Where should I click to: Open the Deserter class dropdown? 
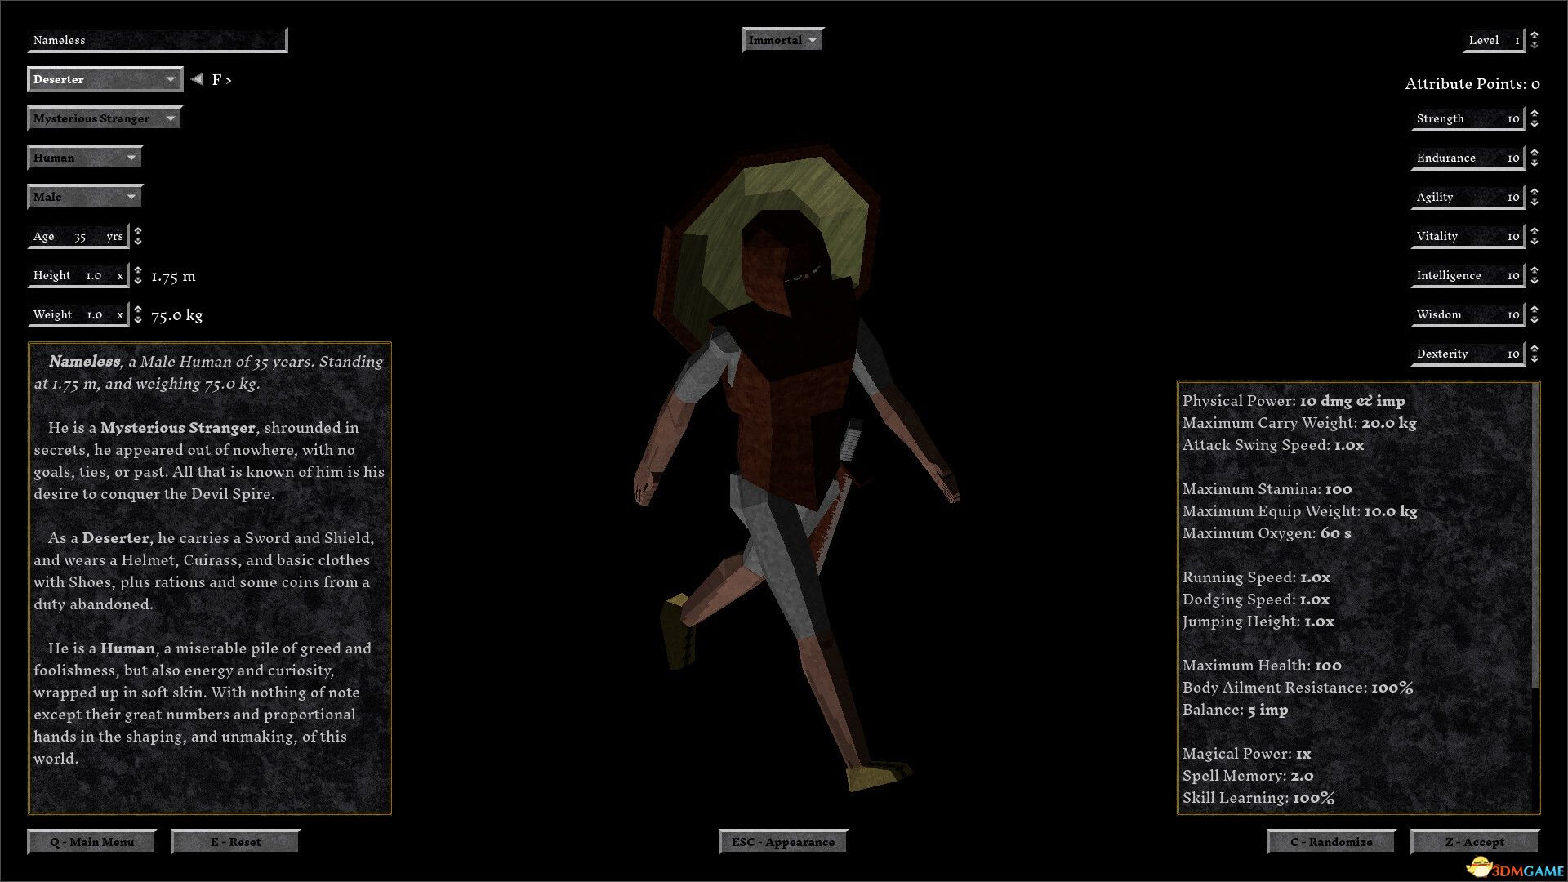point(105,79)
